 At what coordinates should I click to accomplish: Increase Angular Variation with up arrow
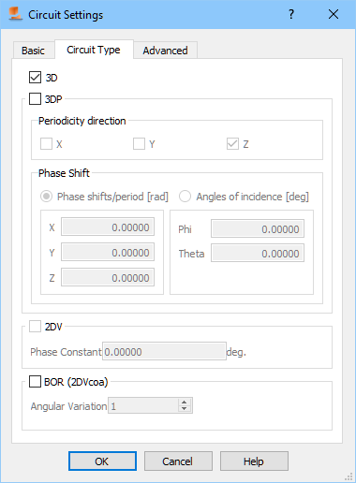(x=185, y=402)
